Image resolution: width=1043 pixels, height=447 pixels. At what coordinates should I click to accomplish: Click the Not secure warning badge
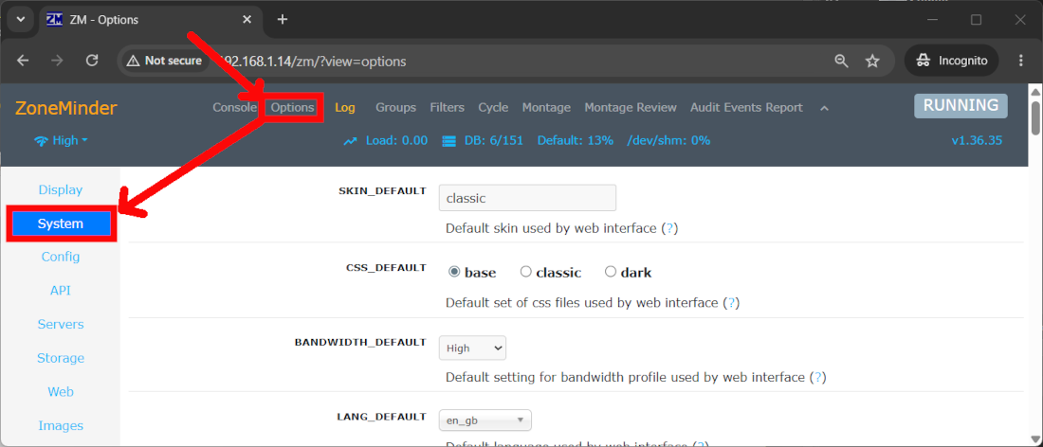164,62
